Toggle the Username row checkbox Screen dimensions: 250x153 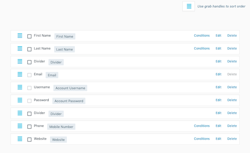point(29,88)
